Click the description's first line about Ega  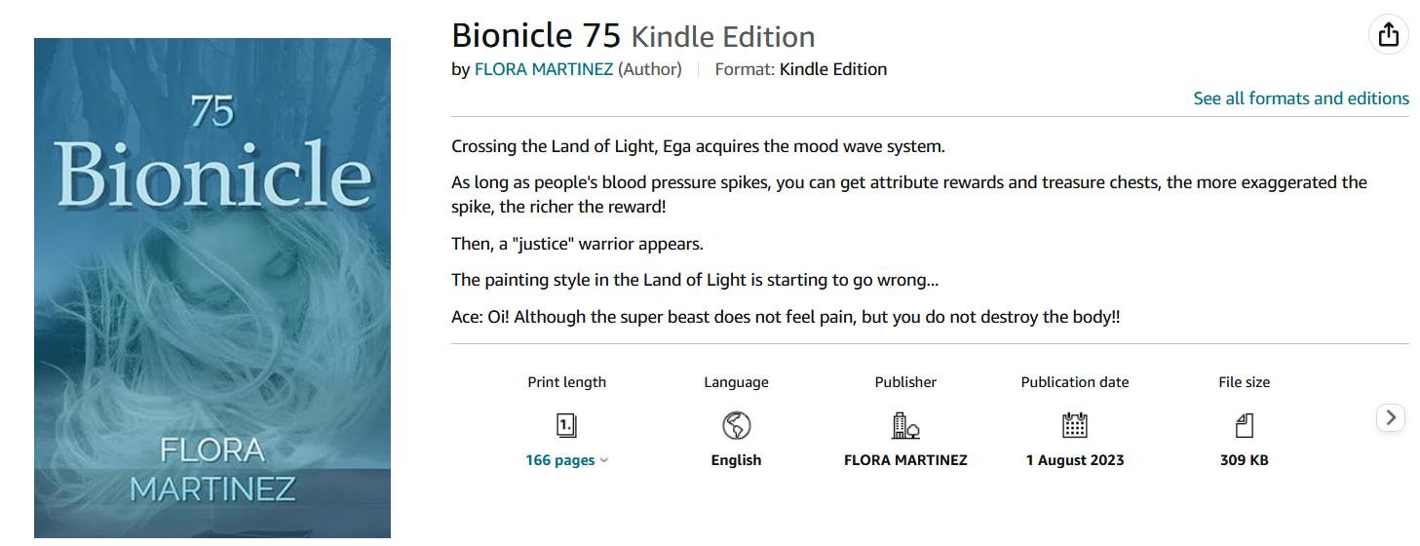[x=698, y=147]
